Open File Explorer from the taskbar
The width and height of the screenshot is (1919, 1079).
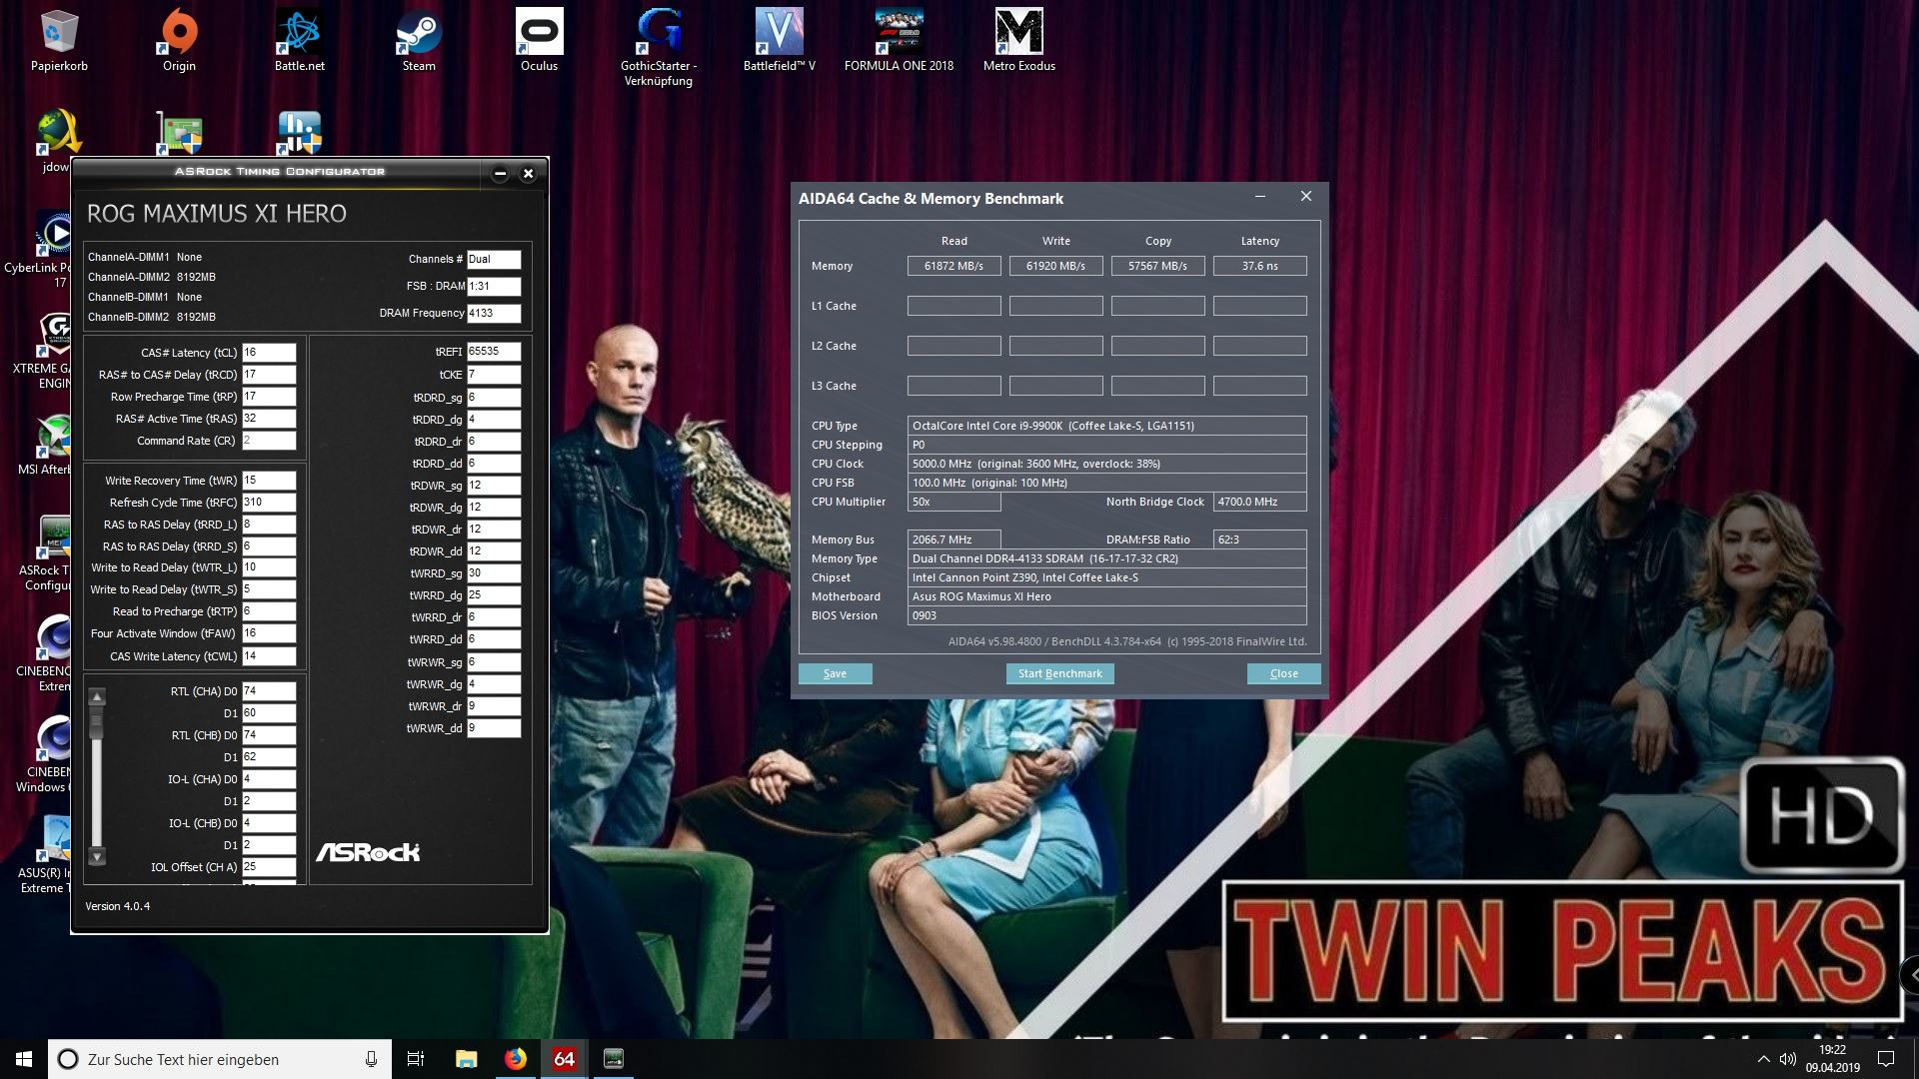(x=466, y=1059)
